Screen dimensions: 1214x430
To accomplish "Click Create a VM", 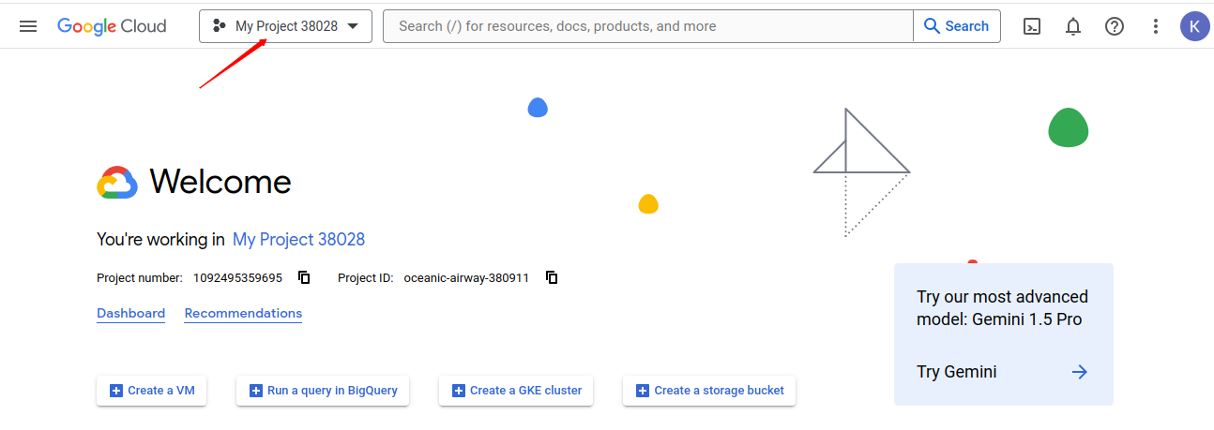I will (x=152, y=391).
